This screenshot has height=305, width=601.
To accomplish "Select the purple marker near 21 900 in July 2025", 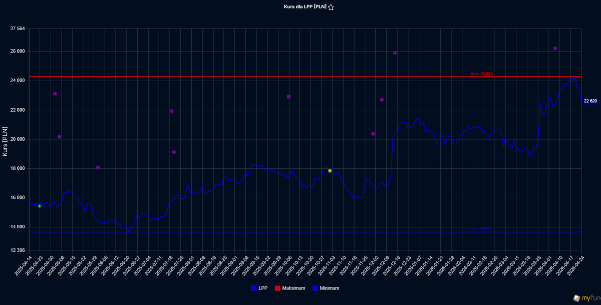I will coord(171,111).
